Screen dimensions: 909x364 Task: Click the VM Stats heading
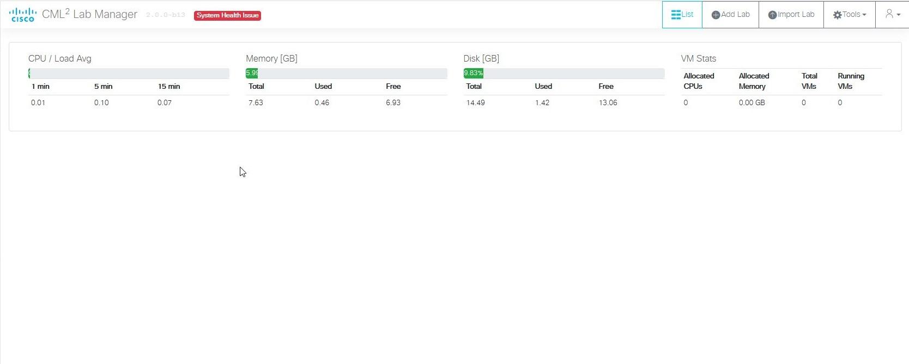pyautogui.click(x=699, y=58)
